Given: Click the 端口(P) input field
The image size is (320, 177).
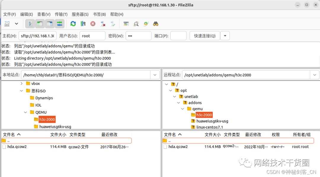Looking at the screenshot, I should click(x=178, y=36).
